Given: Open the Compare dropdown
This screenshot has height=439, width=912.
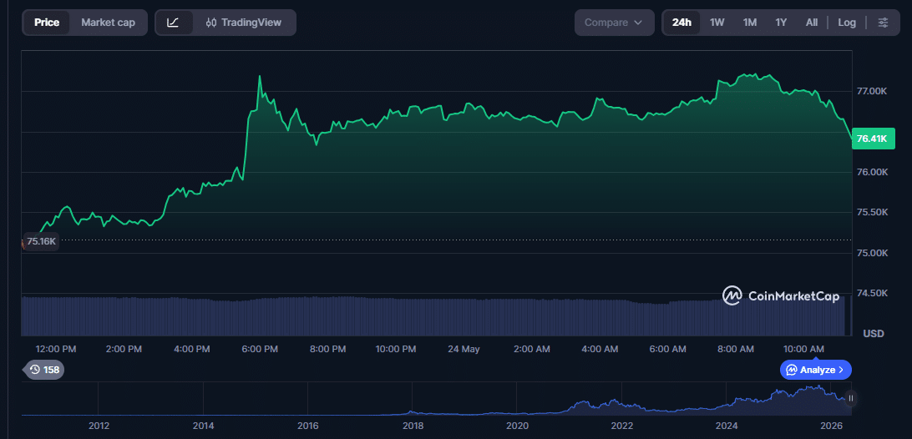Looking at the screenshot, I should click(x=615, y=23).
